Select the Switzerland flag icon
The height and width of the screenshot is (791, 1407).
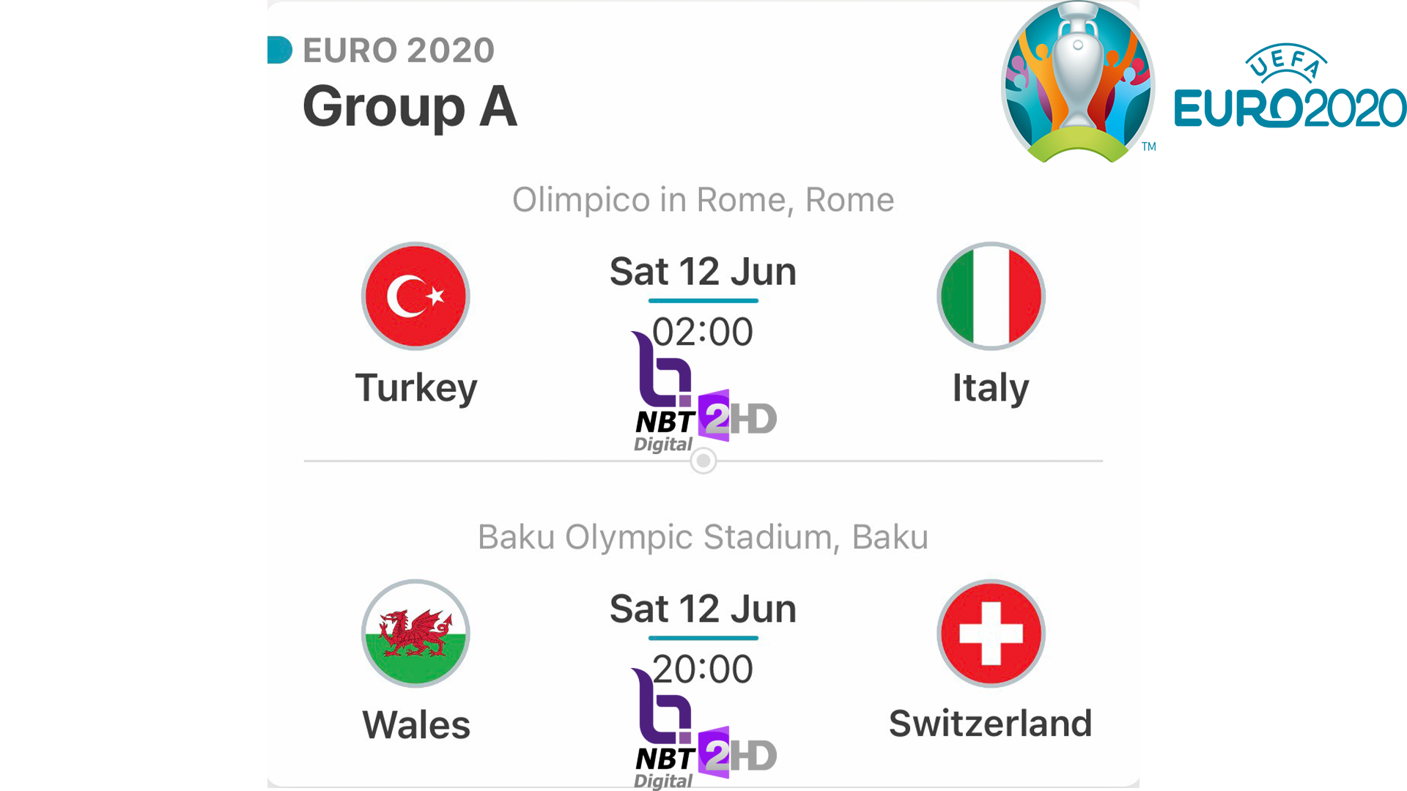coord(991,634)
